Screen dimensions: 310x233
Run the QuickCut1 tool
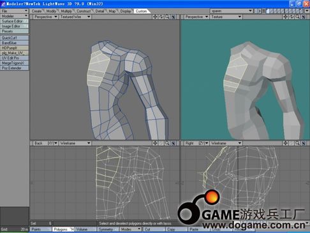(x=14, y=38)
